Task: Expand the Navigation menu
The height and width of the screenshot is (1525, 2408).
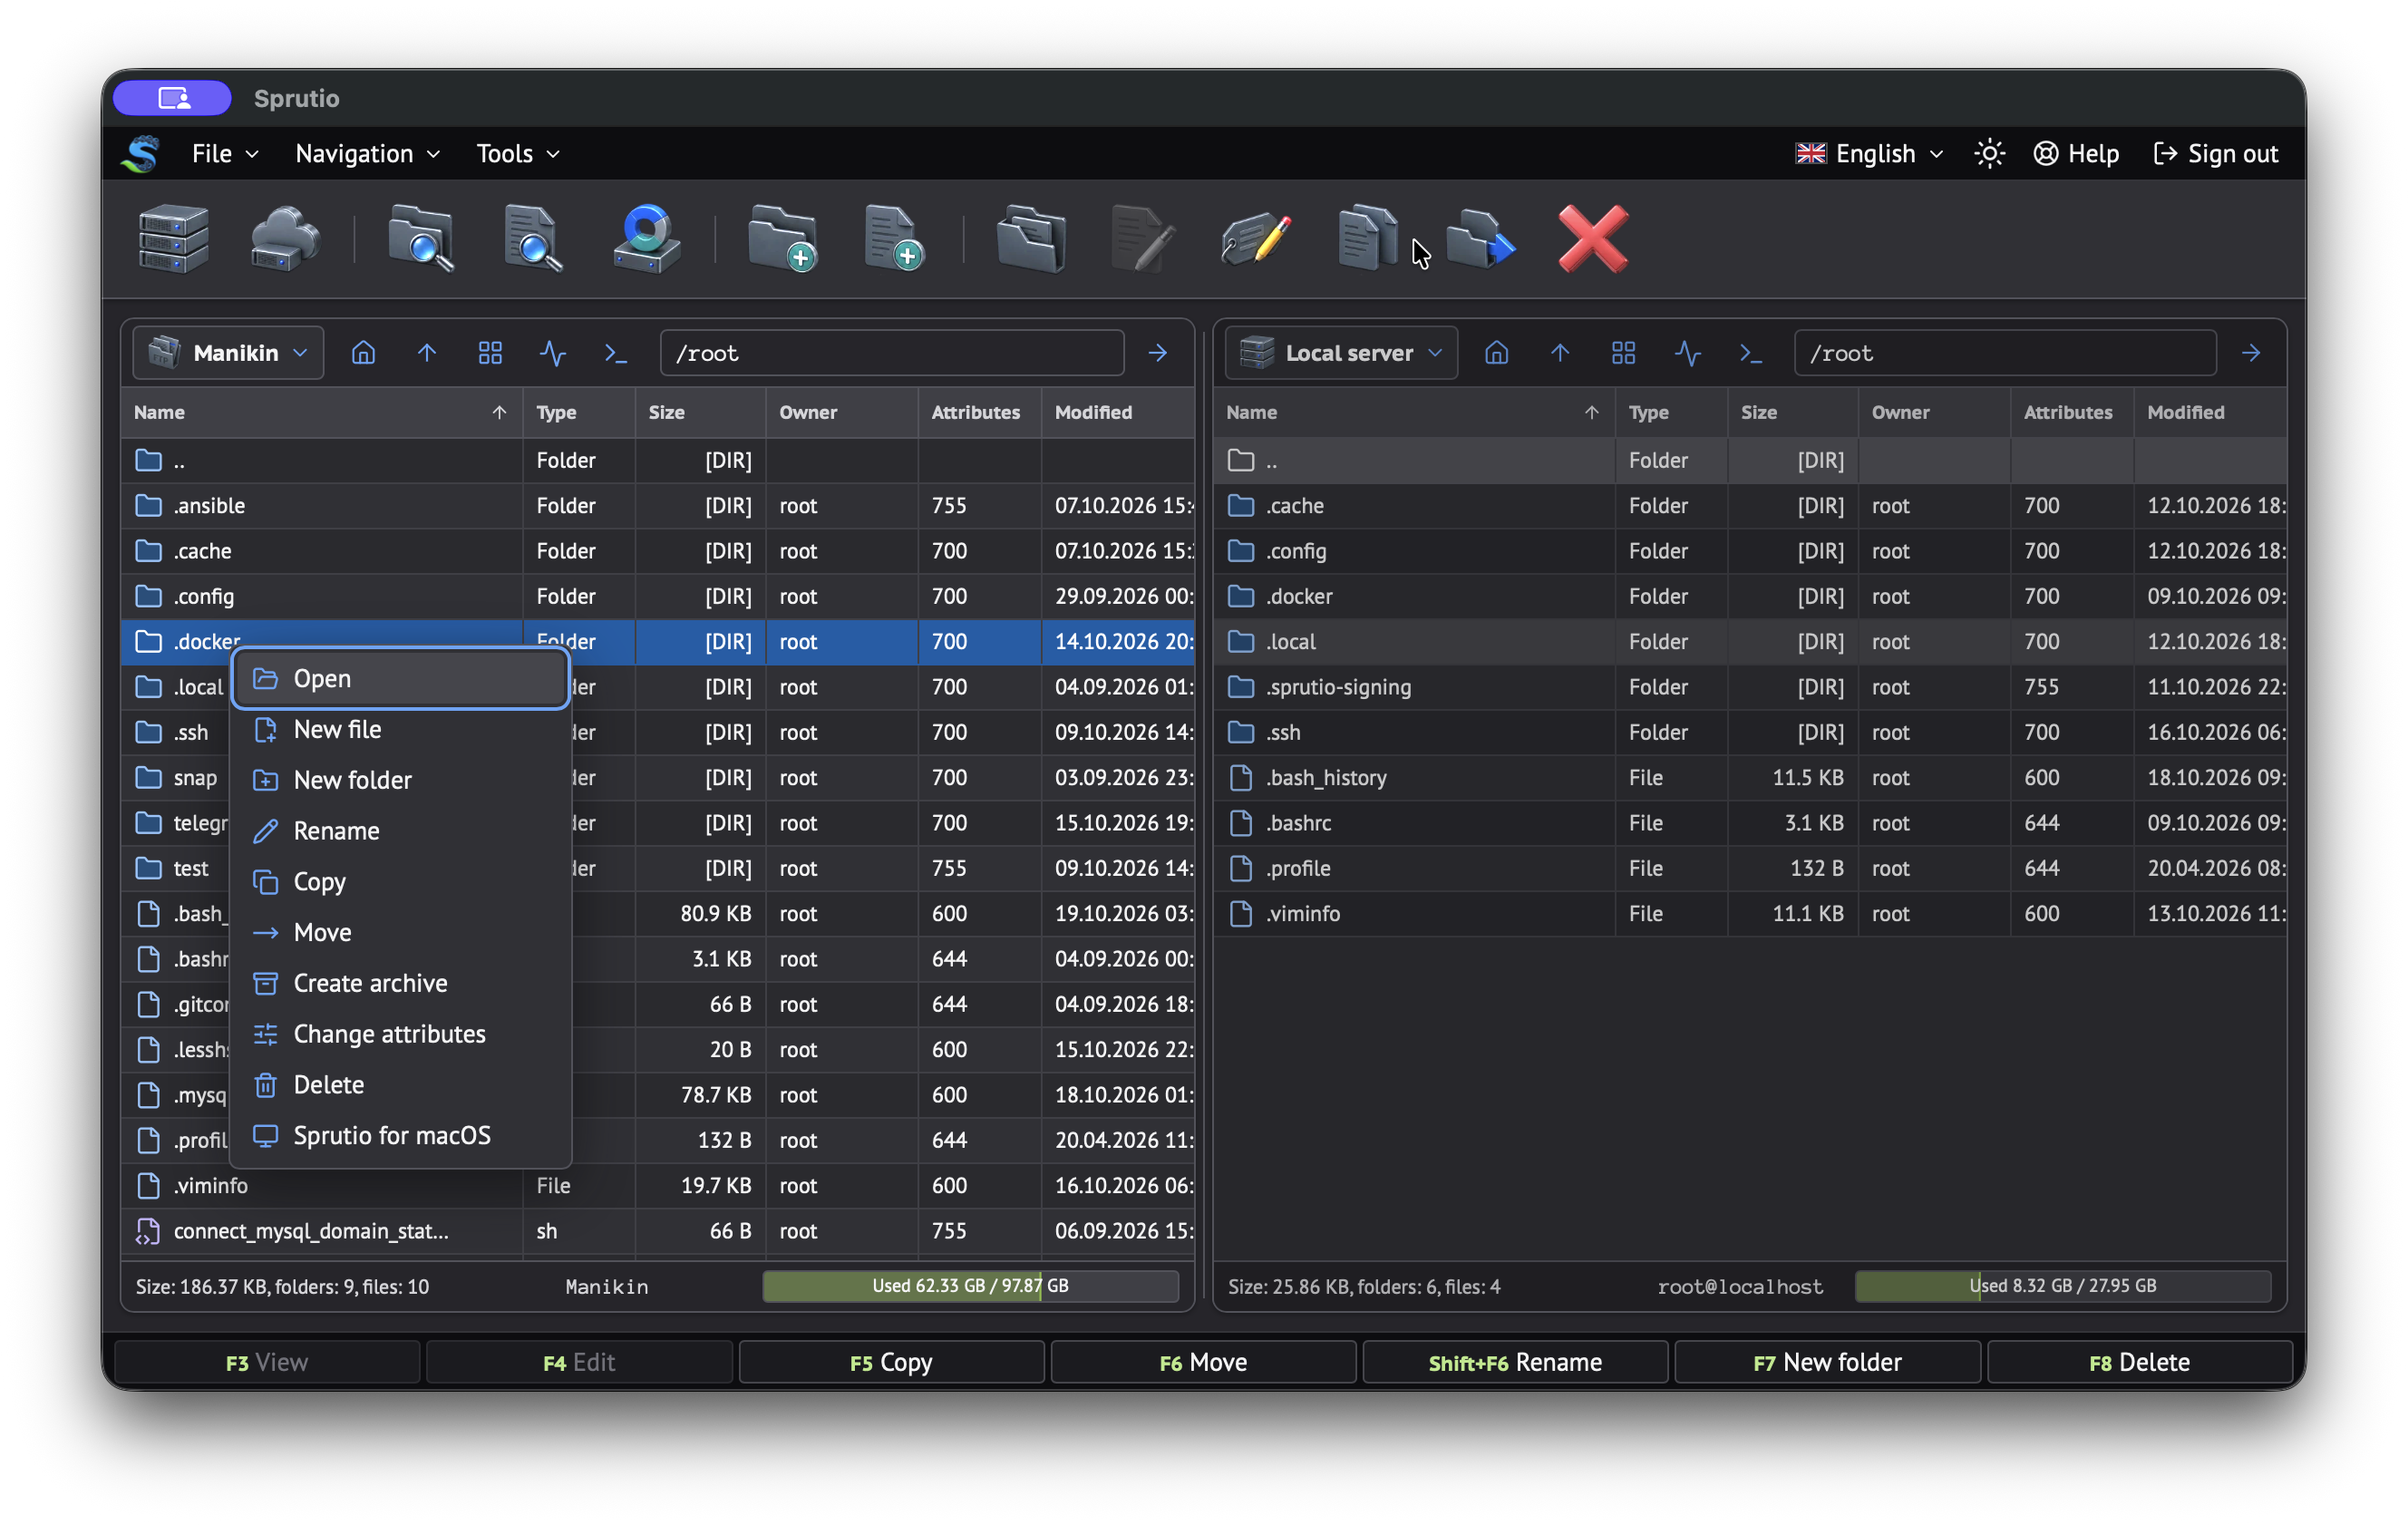Action: click(367, 154)
